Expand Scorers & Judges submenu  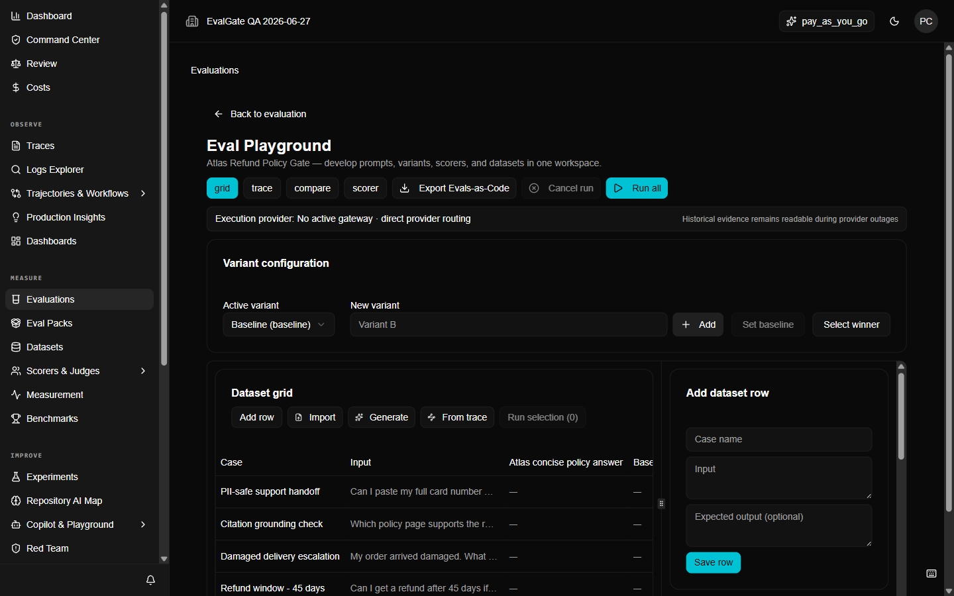point(143,371)
